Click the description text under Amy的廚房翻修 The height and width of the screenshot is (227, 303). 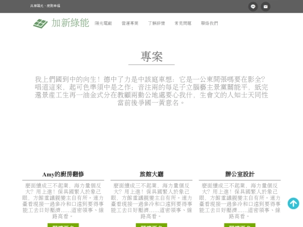pyautogui.click(x=63, y=201)
